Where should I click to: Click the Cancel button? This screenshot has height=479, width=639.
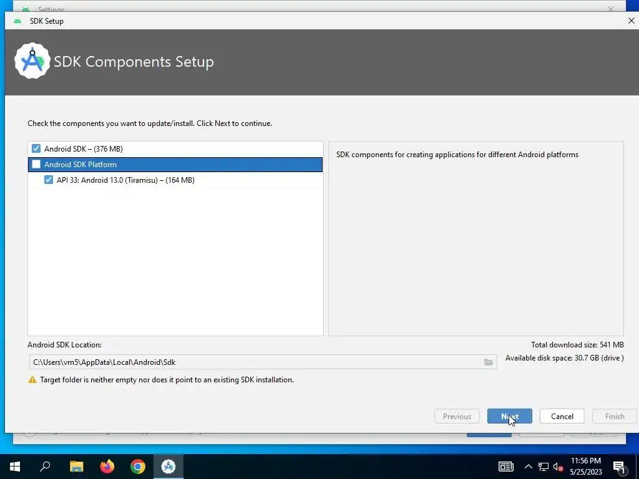click(x=562, y=416)
